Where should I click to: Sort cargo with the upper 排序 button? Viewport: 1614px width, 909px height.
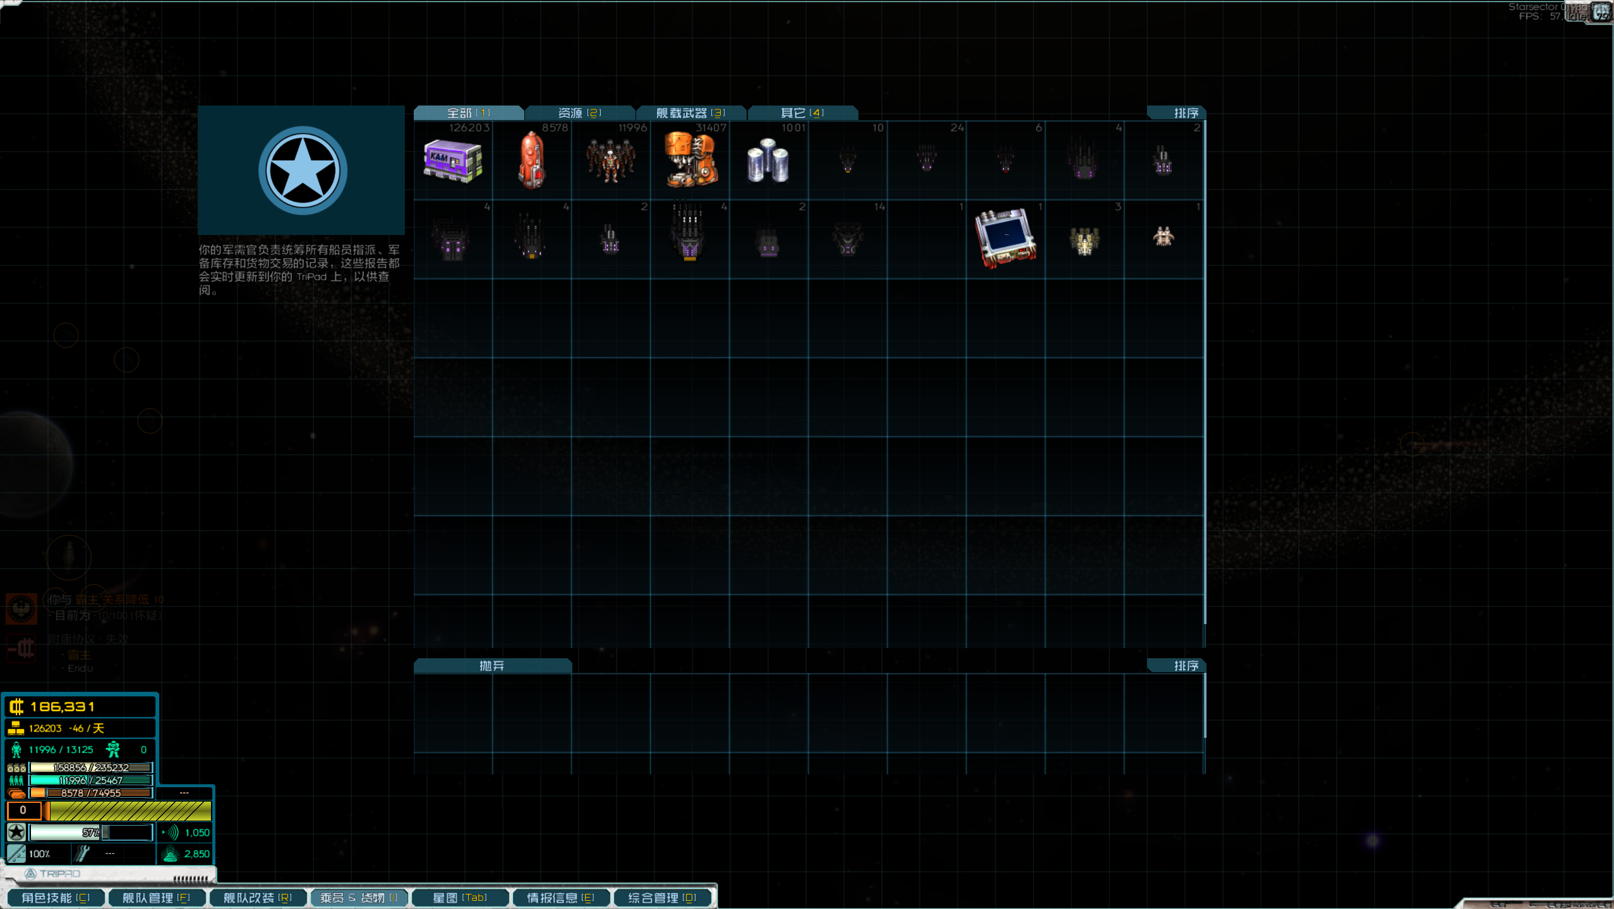[x=1177, y=113]
